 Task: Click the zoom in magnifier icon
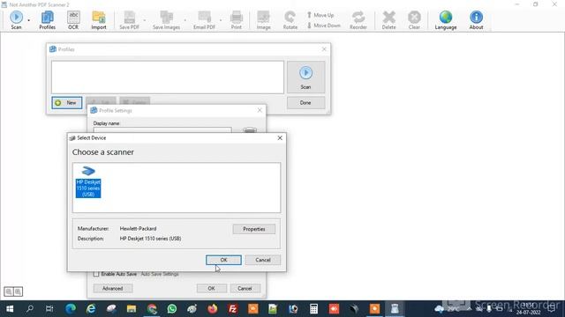click(18, 291)
